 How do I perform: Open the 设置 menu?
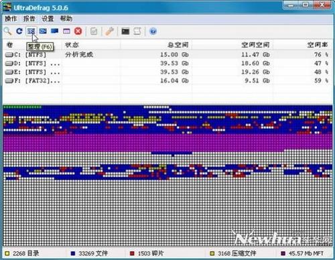pyautogui.click(x=48, y=19)
